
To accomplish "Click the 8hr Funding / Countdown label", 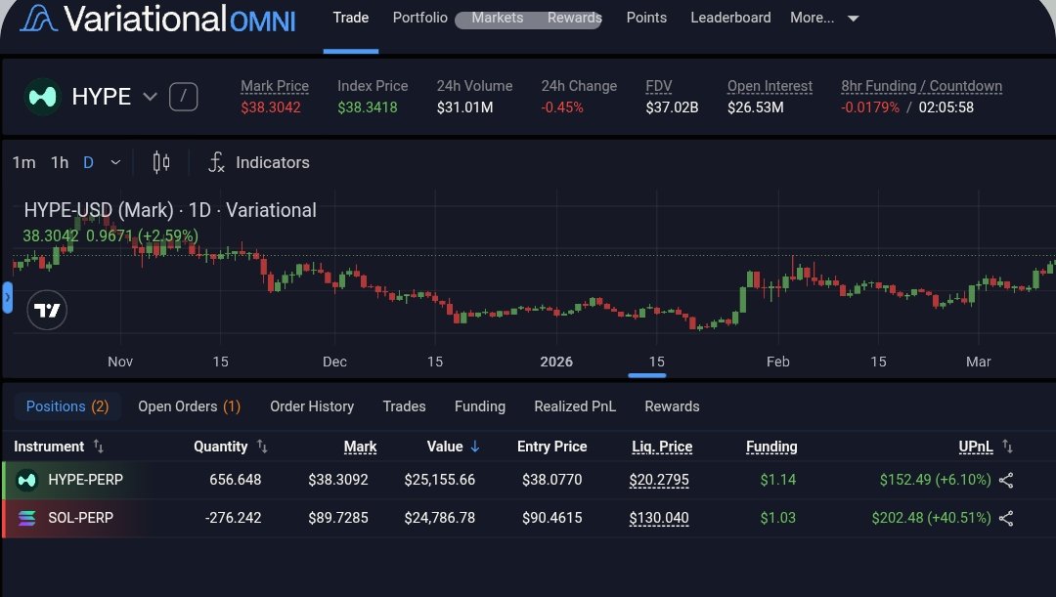I will click(x=921, y=86).
